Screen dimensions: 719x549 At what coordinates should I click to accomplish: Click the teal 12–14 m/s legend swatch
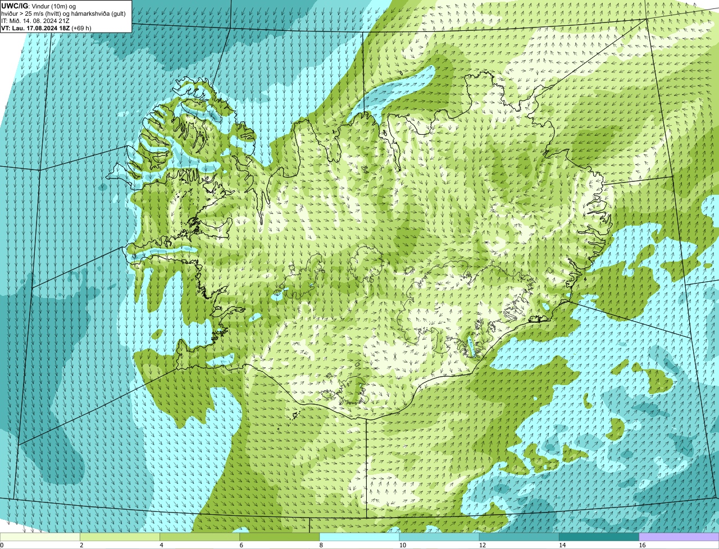519,537
